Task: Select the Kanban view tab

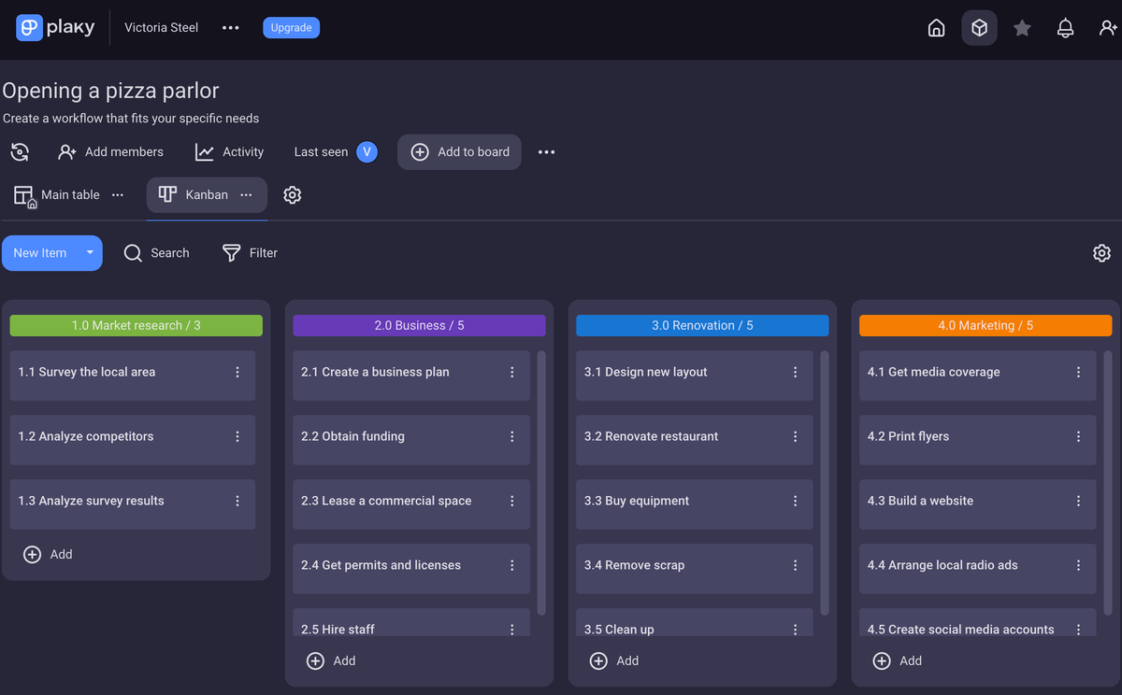Action: [x=194, y=195]
